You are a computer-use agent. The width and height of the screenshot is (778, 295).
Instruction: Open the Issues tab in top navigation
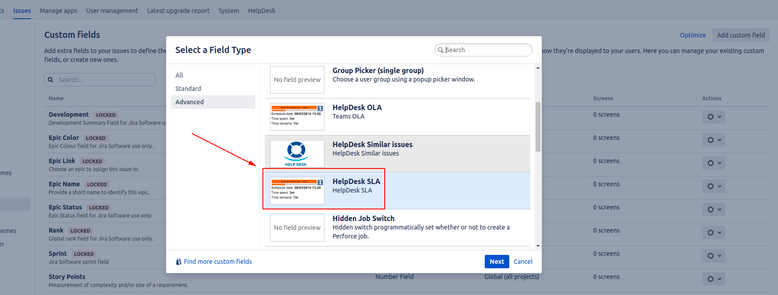(x=22, y=11)
